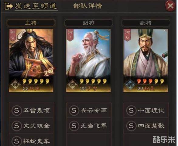The image size is (178, 146).
Task: Select the 四面楚歌 skill
Action: click(146, 126)
